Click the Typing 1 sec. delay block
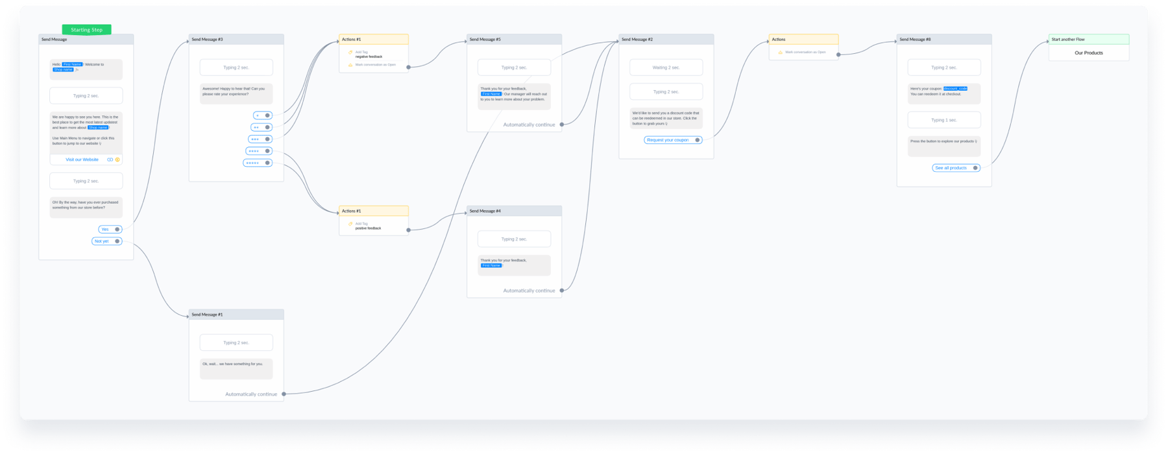Image resolution: width=1168 pixels, height=454 pixels. tap(944, 120)
